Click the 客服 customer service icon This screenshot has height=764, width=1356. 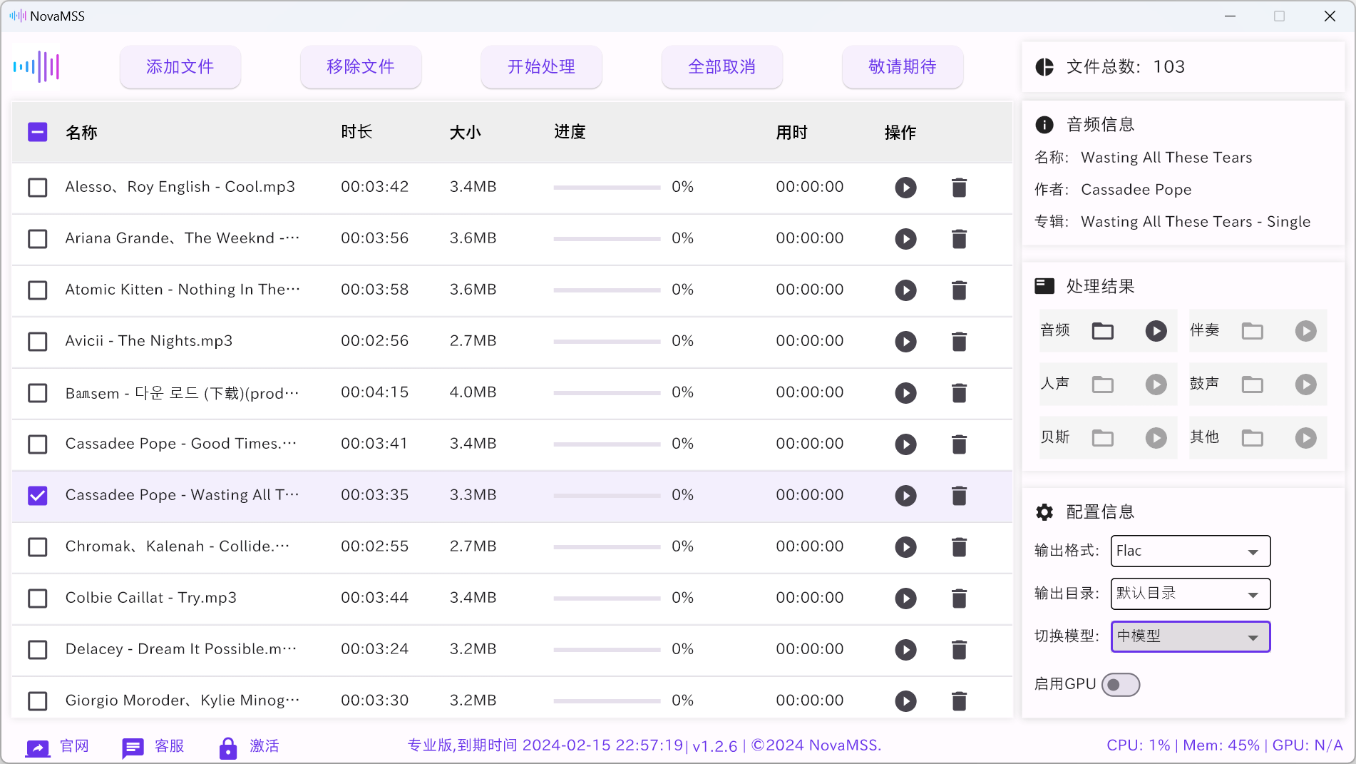[x=133, y=746]
